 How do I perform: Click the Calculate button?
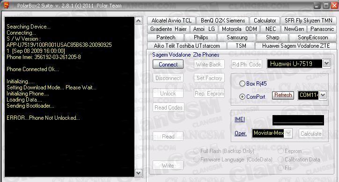311,134
